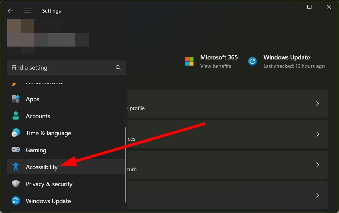
Task: Click the Windows Update sync icon in header
Action: click(252, 61)
